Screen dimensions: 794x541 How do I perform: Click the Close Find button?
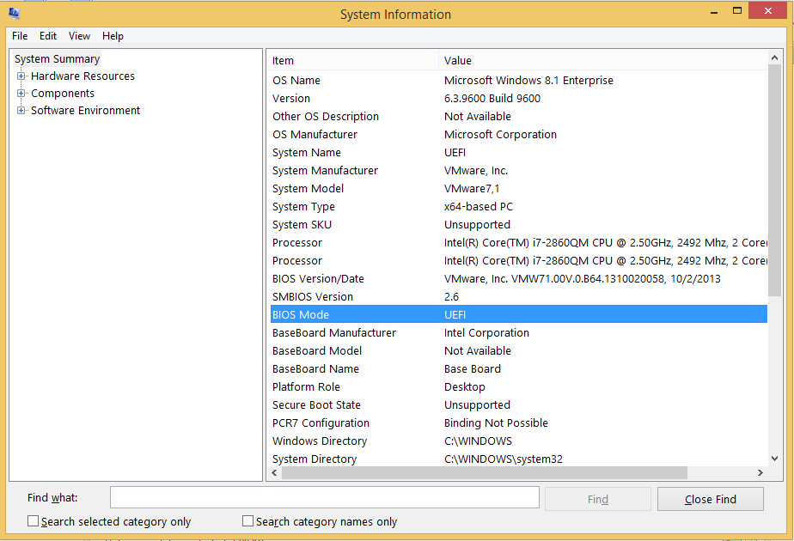point(711,500)
